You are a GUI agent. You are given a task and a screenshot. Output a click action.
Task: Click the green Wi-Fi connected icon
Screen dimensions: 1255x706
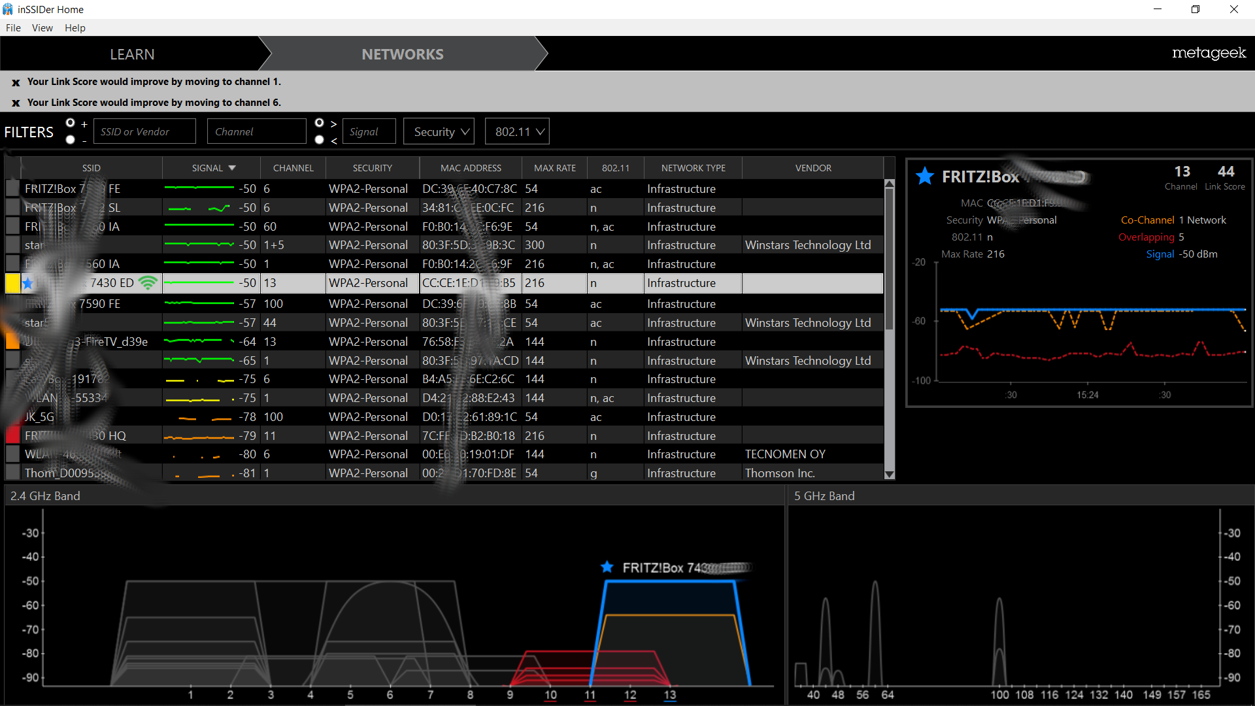click(x=148, y=283)
